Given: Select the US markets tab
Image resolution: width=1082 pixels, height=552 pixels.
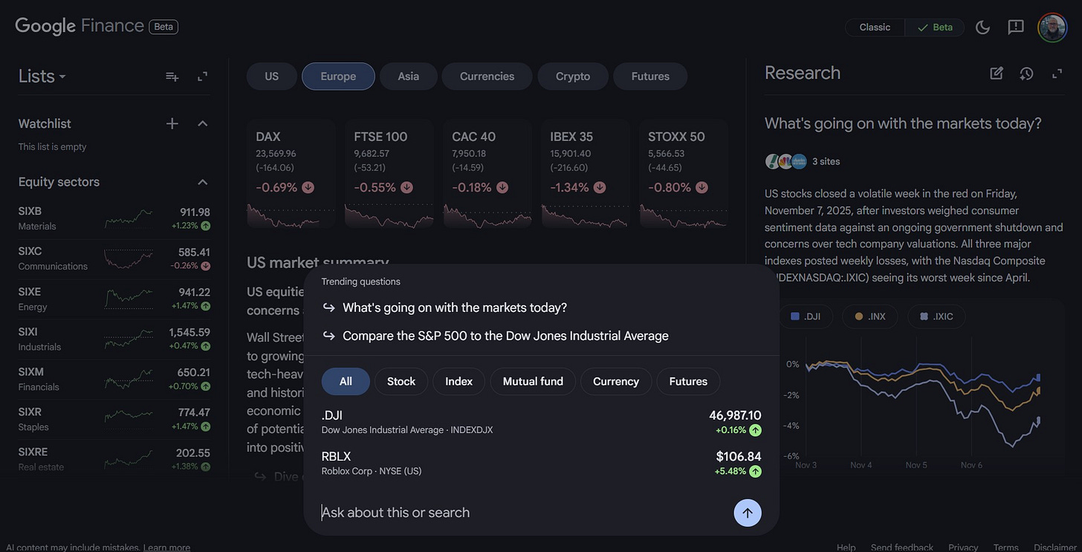Looking at the screenshot, I should point(272,76).
